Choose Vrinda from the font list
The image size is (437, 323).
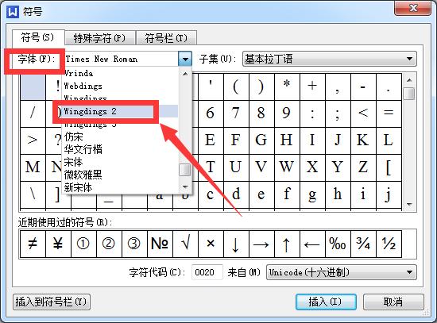pos(120,74)
